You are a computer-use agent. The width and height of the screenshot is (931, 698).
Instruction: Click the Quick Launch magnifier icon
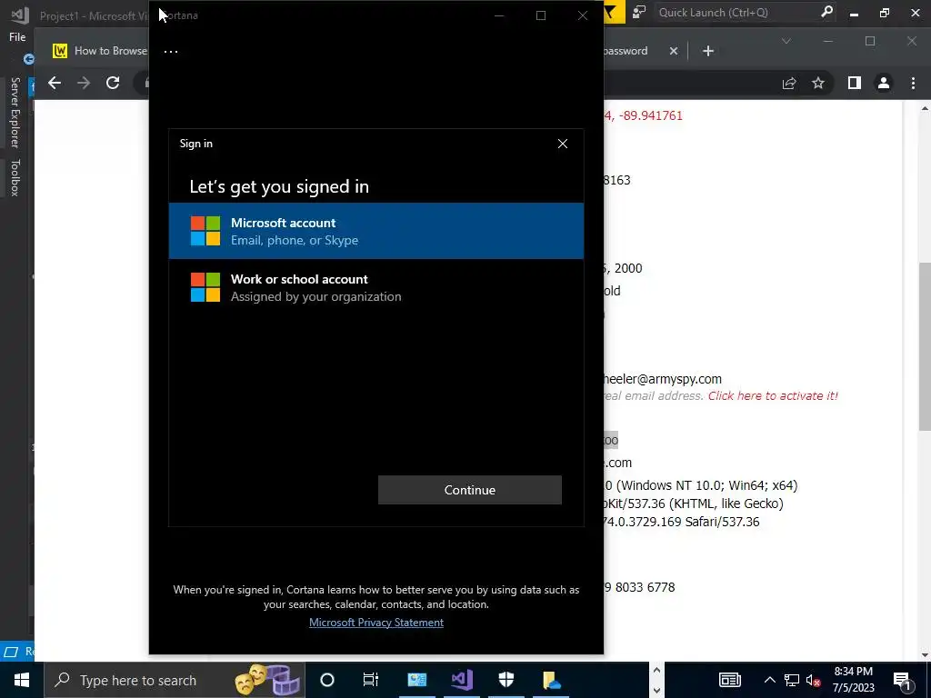pos(826,13)
